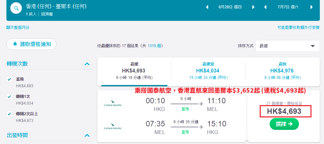
Task: Go to next return date after 7月7日
Action: click(311, 7)
